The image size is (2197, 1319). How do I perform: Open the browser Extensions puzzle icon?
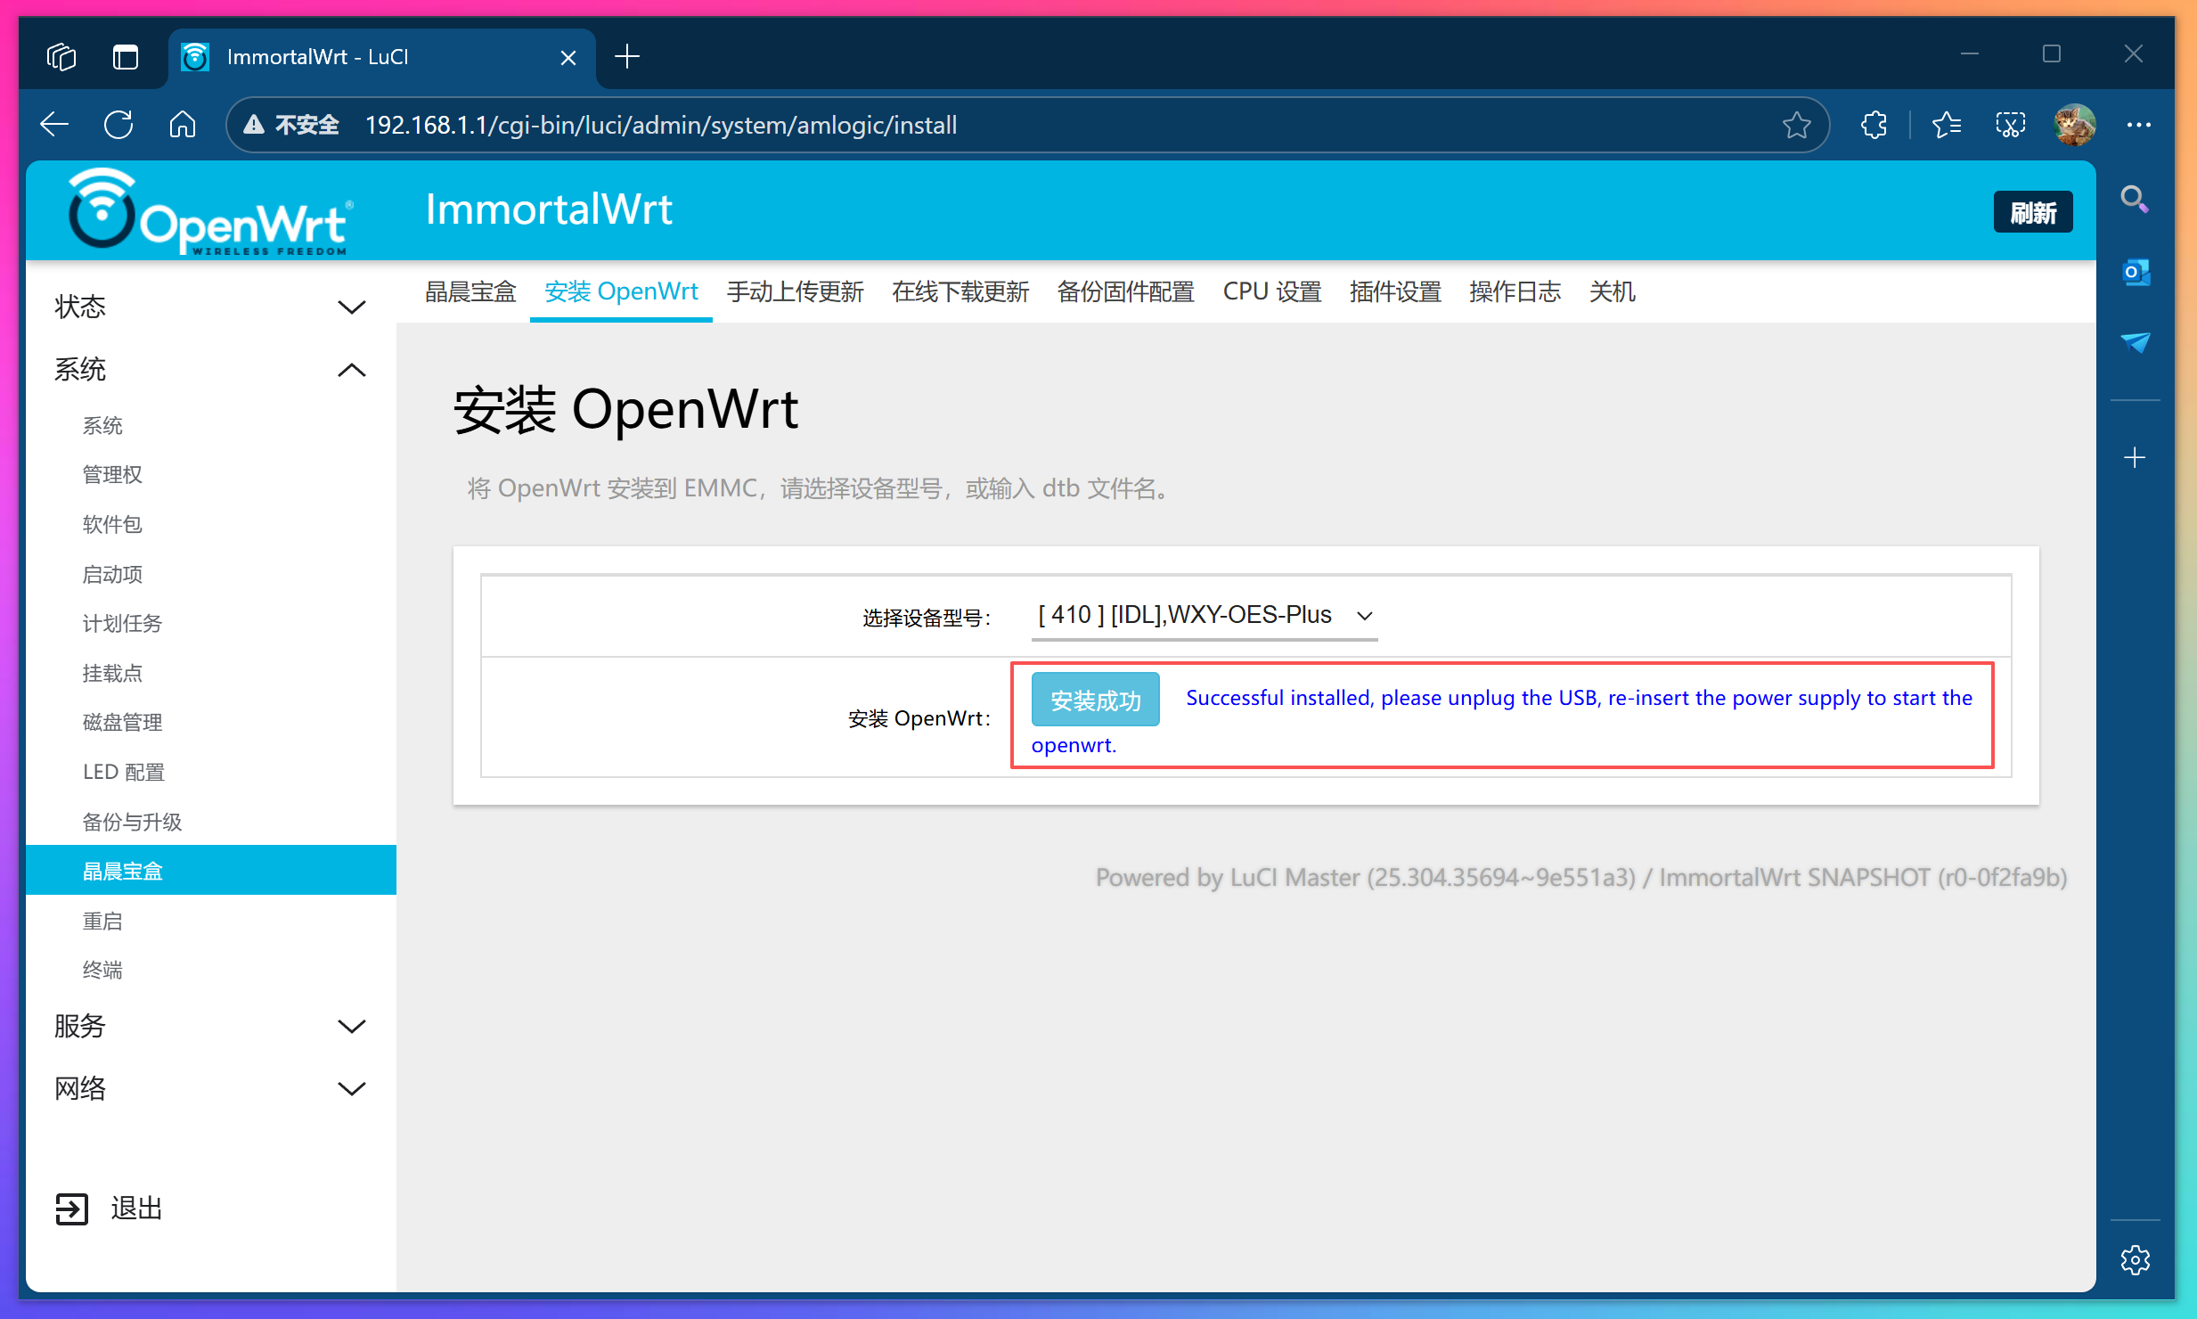(1874, 125)
